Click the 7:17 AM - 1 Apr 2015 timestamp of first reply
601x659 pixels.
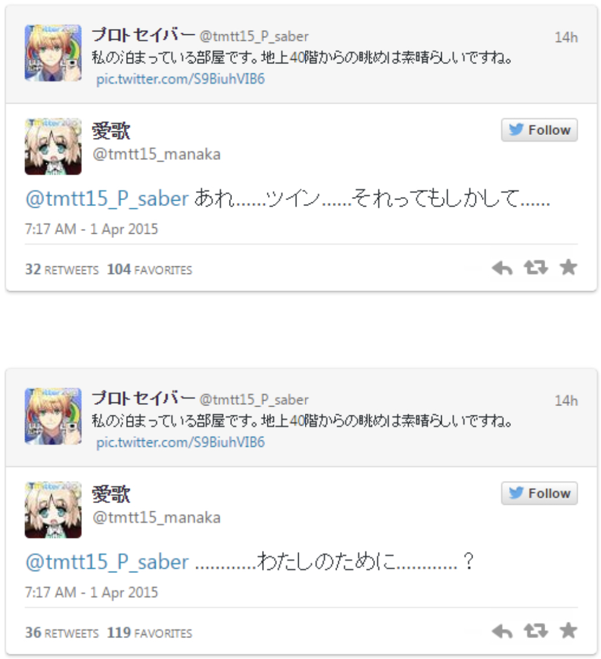[92, 229]
